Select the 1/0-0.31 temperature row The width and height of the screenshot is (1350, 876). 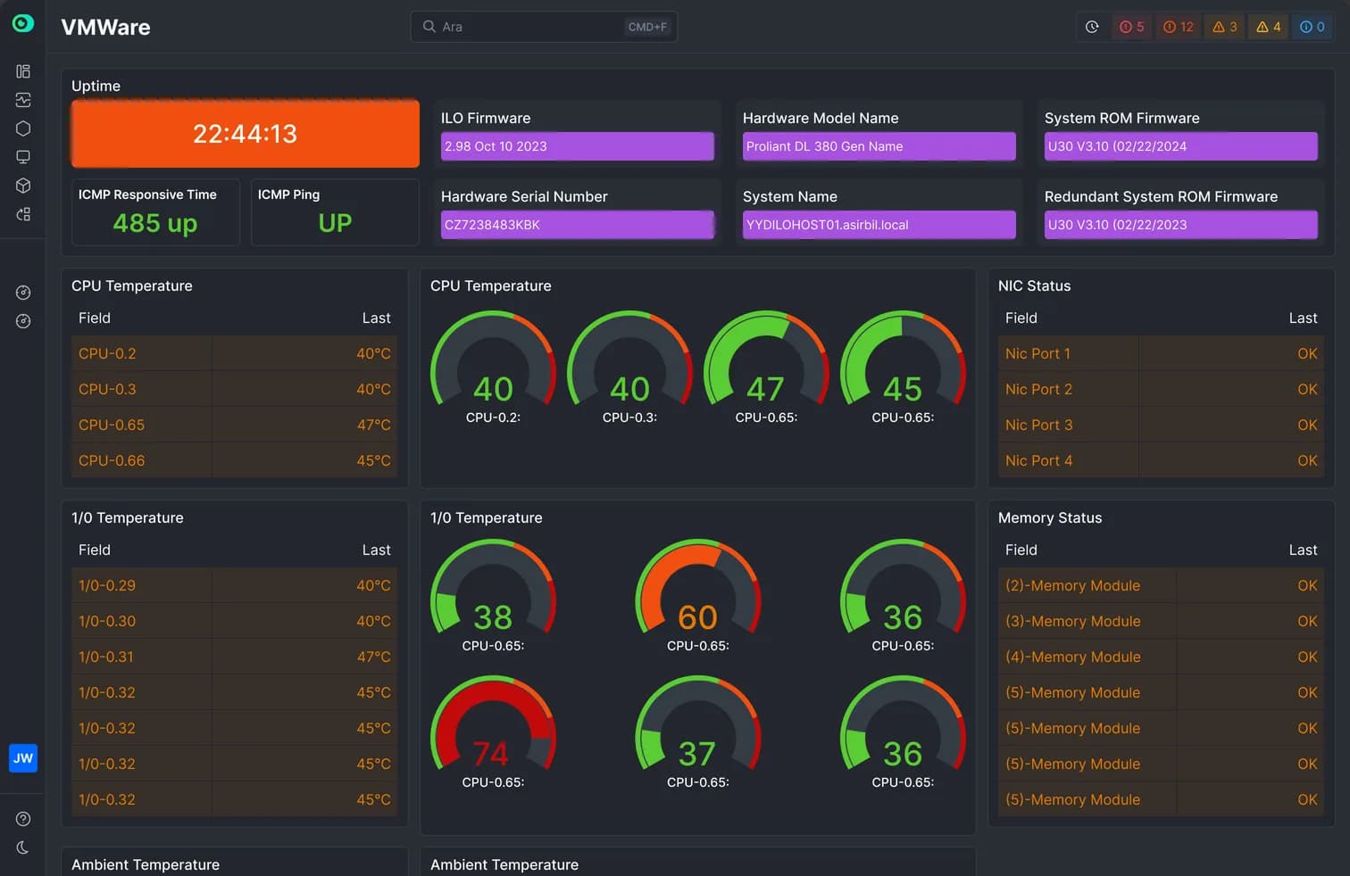[x=234, y=657]
